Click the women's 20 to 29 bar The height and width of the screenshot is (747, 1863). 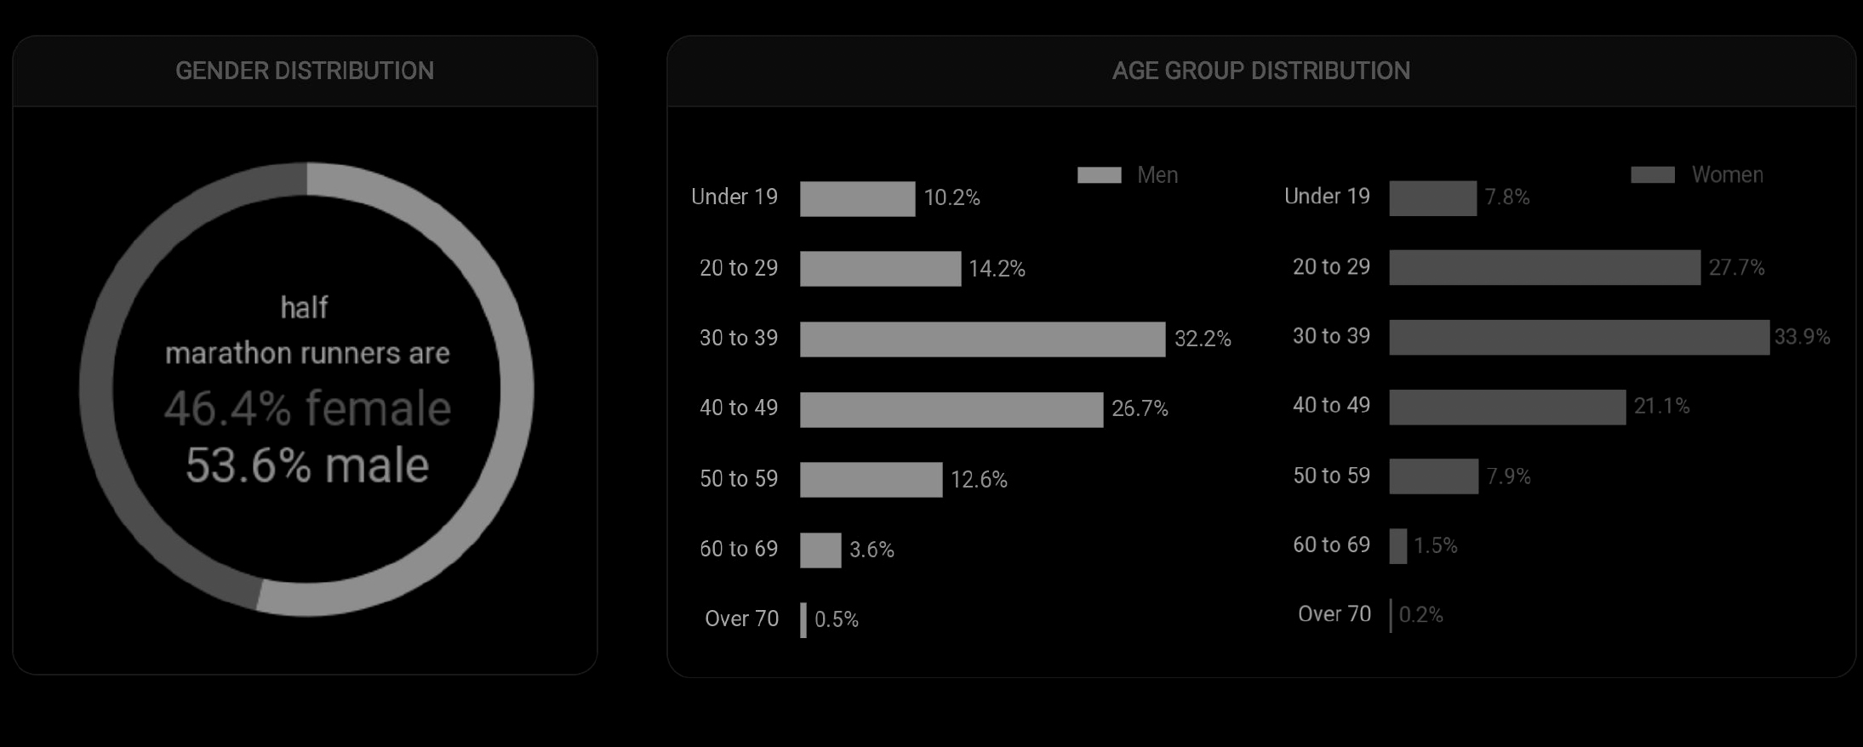point(1545,267)
